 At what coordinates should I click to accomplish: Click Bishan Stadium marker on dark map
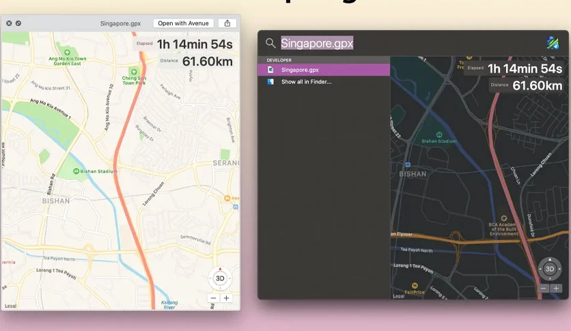(439, 135)
